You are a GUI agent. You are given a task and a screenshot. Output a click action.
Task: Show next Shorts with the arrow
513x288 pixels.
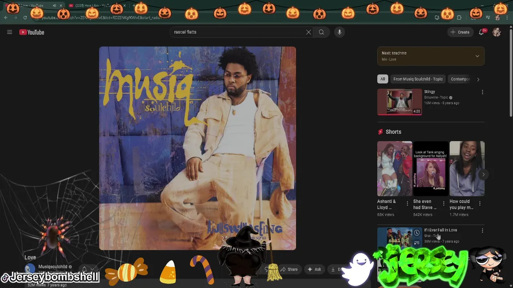pyautogui.click(x=483, y=174)
